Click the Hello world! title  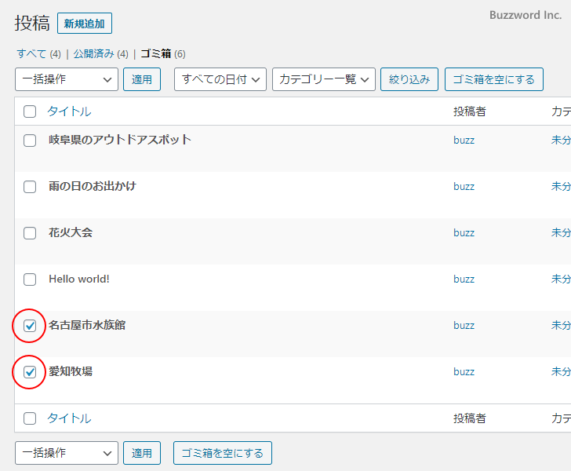(79, 279)
